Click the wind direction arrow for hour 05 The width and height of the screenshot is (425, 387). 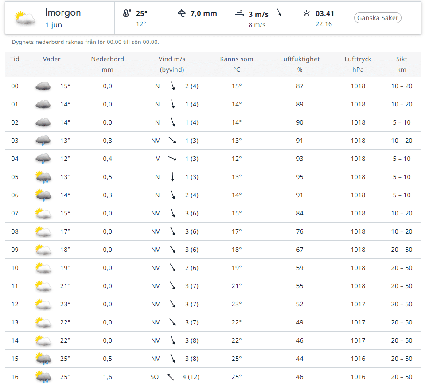coord(173,177)
